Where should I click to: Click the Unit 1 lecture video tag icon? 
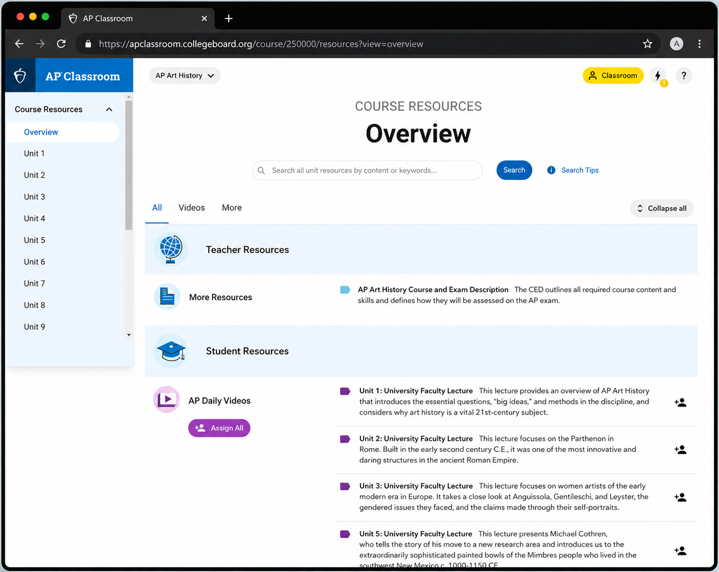coord(345,391)
